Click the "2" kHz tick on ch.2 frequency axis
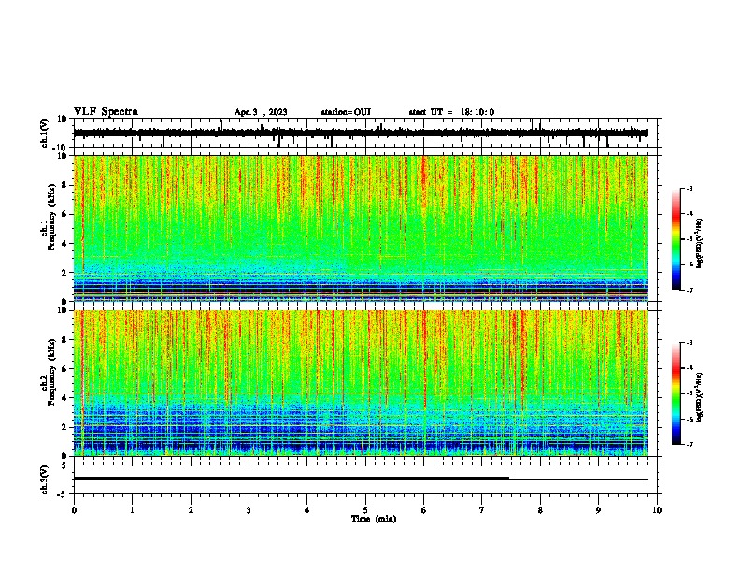This screenshot has width=740, height=572. click(64, 427)
